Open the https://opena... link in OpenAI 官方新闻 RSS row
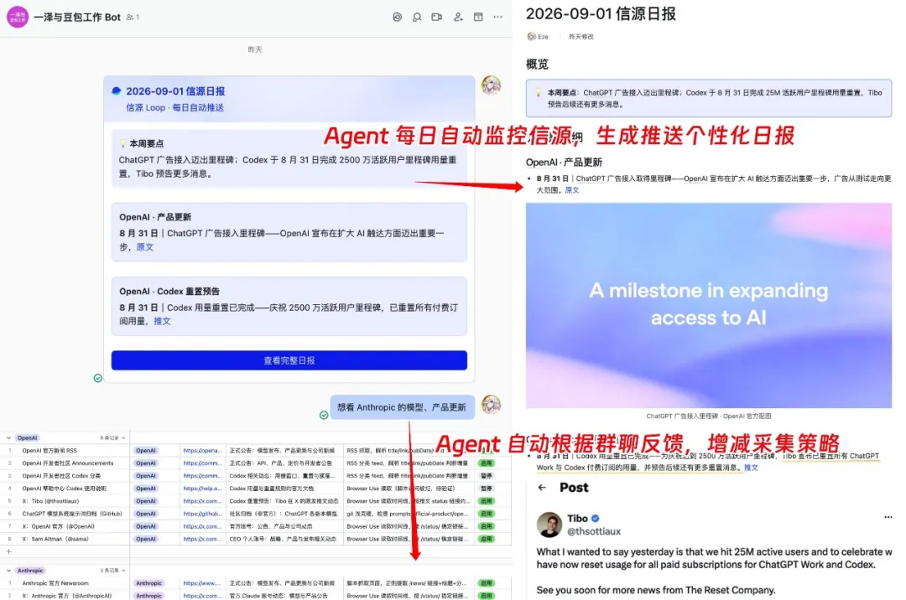This screenshot has height=600, width=906. (202, 451)
